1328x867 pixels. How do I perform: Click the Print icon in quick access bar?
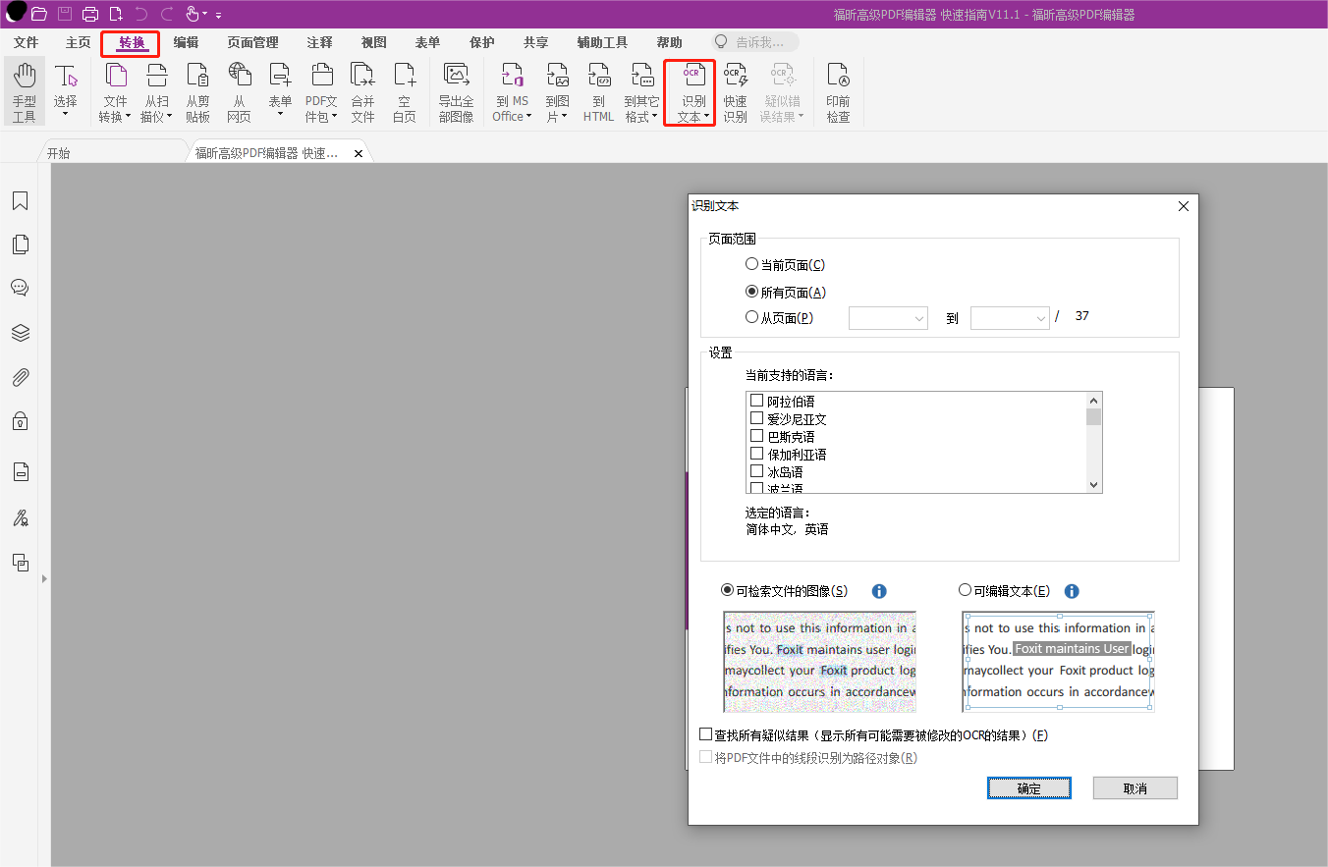(x=90, y=14)
